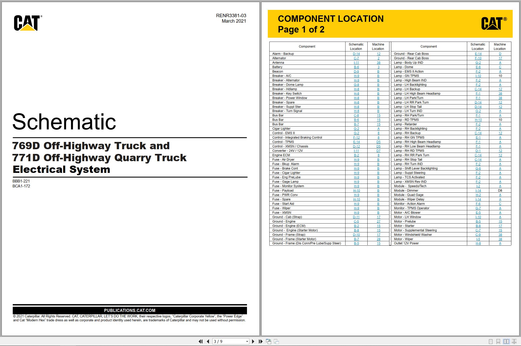
Task: Jump to the last page
Action: tap(260, 341)
